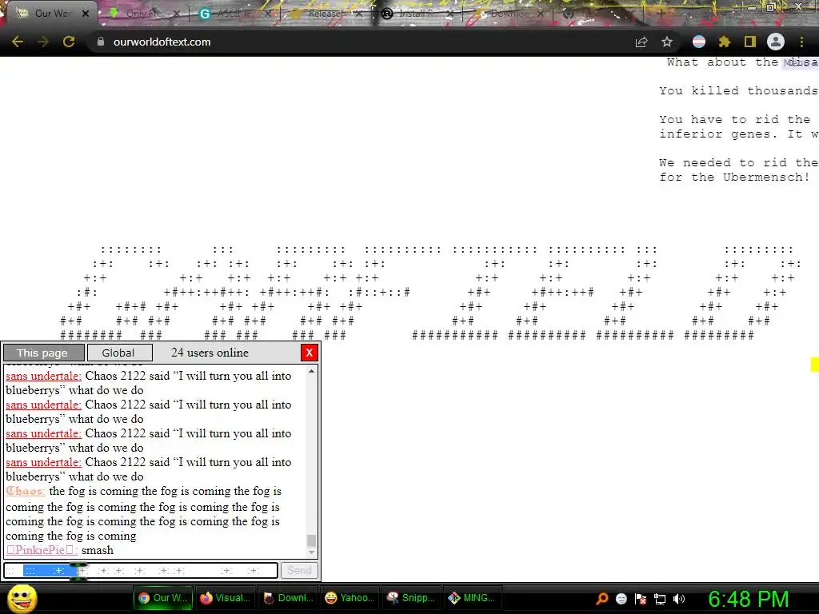
Task: Activate Our W... Chrome taskbar button
Action: pos(162,598)
